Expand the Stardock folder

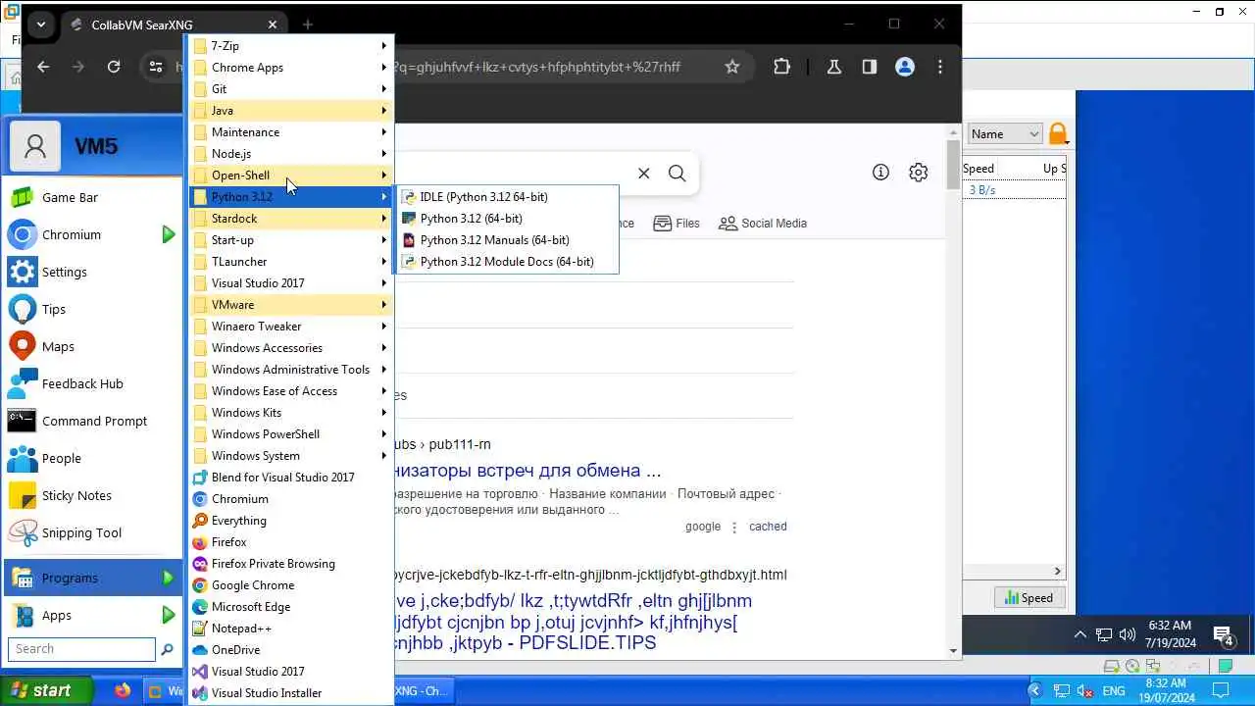[x=290, y=219]
